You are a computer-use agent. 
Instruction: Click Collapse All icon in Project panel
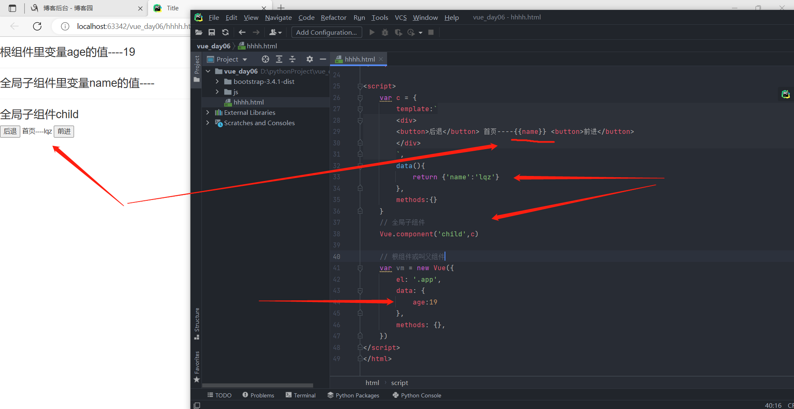click(x=292, y=59)
